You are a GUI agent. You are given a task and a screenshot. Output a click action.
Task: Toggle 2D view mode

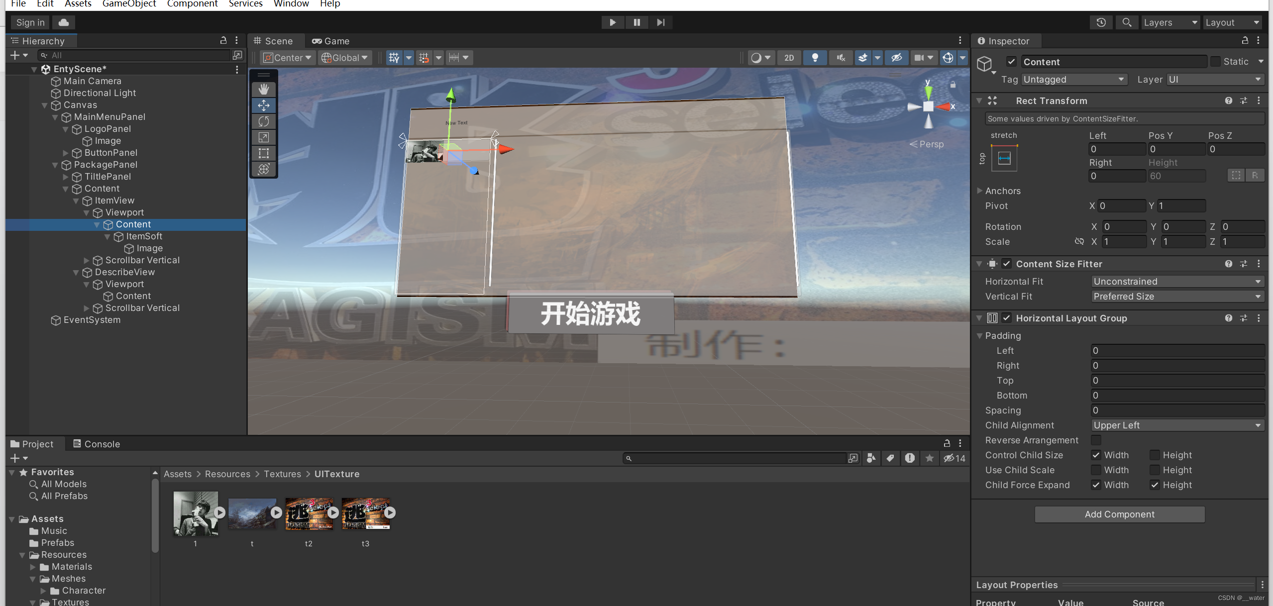789,58
